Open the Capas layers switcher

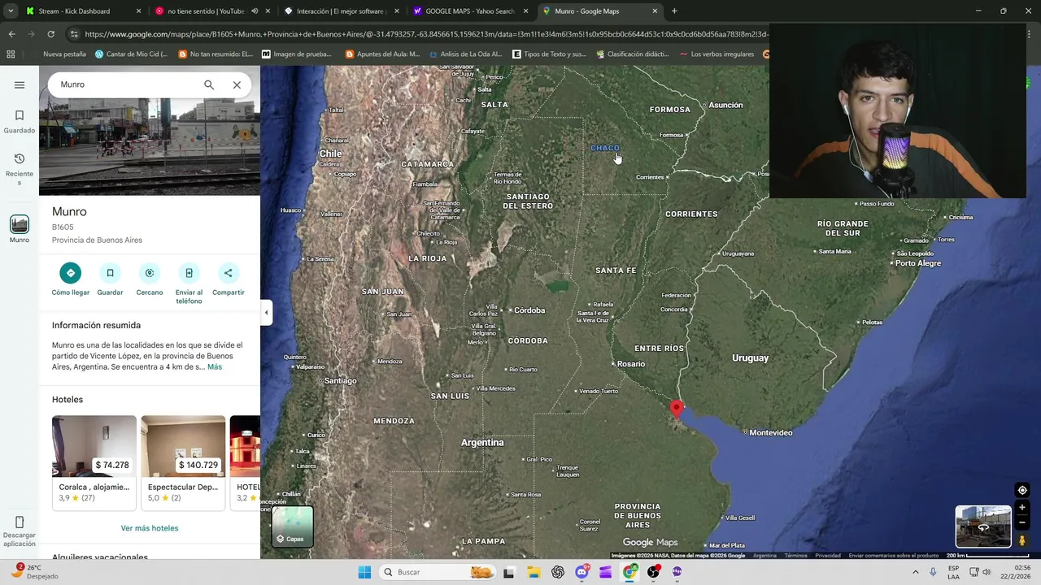pyautogui.click(x=293, y=526)
